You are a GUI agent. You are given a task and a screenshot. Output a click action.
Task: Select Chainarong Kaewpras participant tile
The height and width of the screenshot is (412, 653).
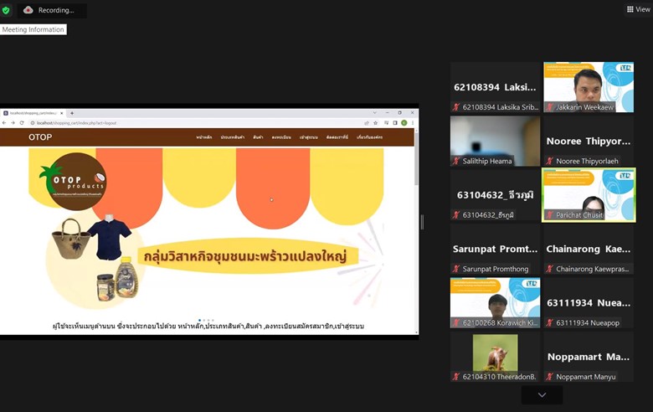589,249
